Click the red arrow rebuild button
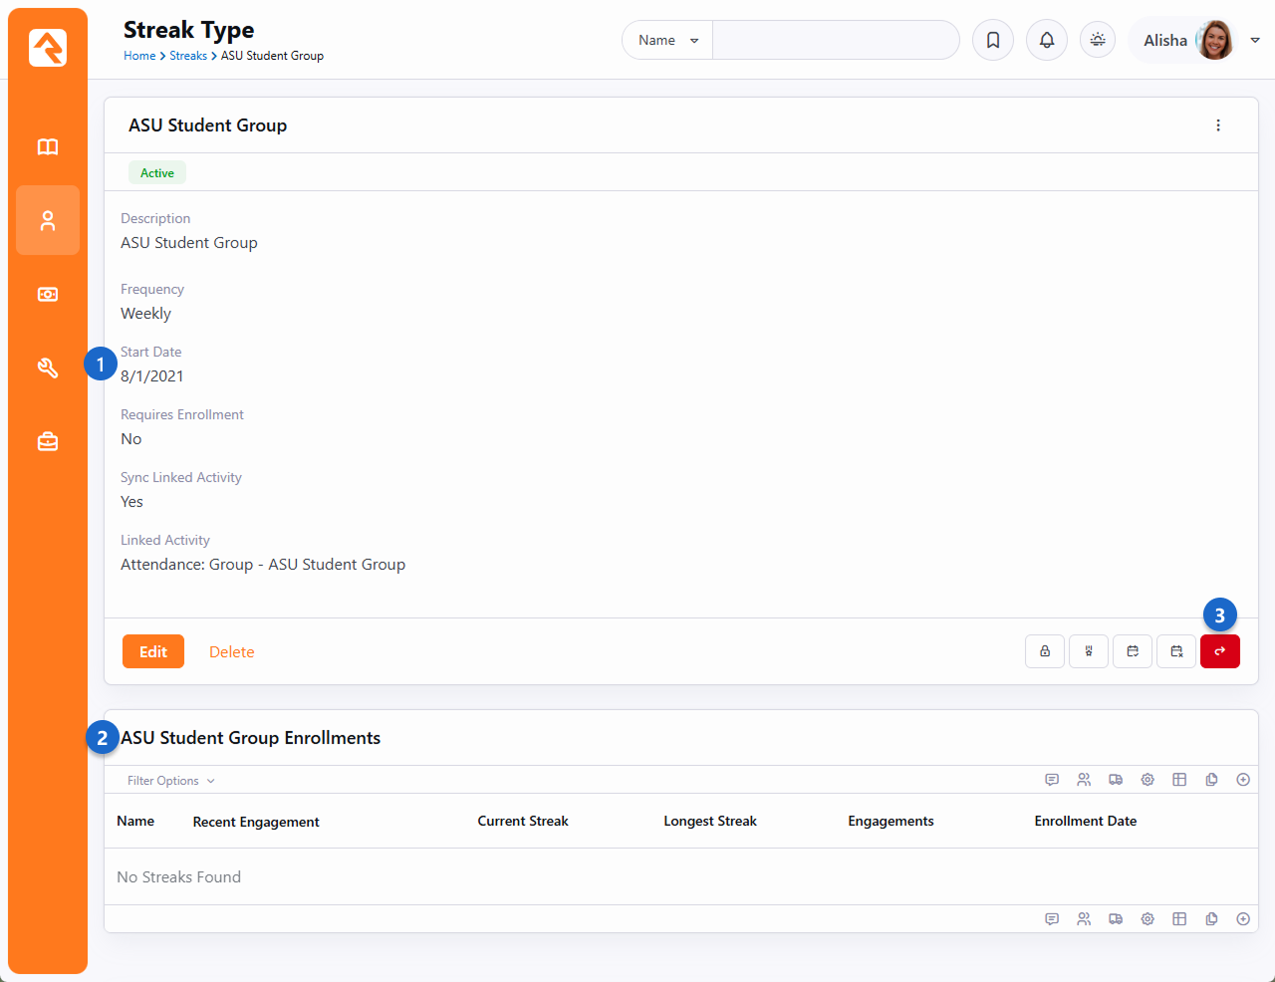 1220,651
